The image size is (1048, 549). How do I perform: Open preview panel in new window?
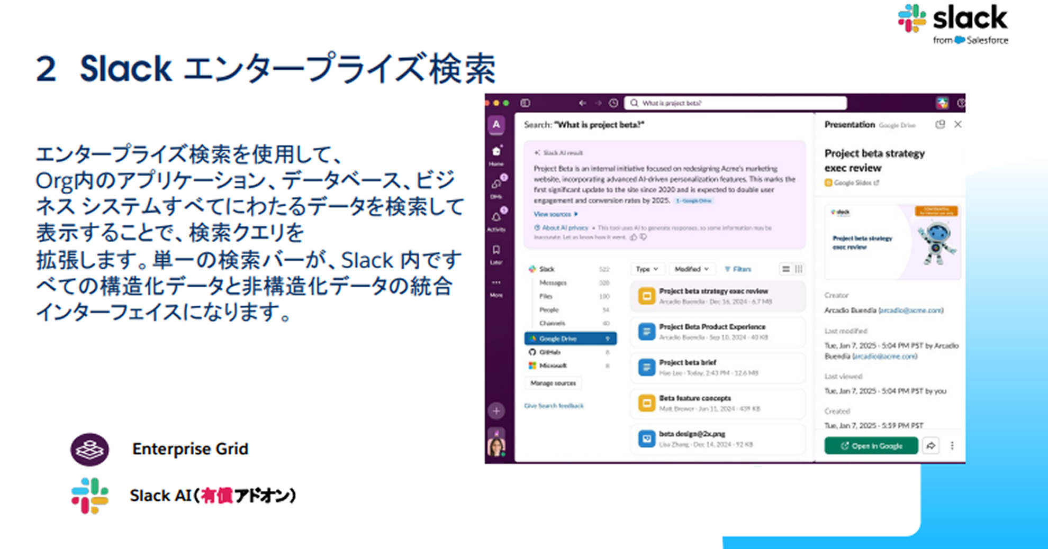(x=940, y=125)
